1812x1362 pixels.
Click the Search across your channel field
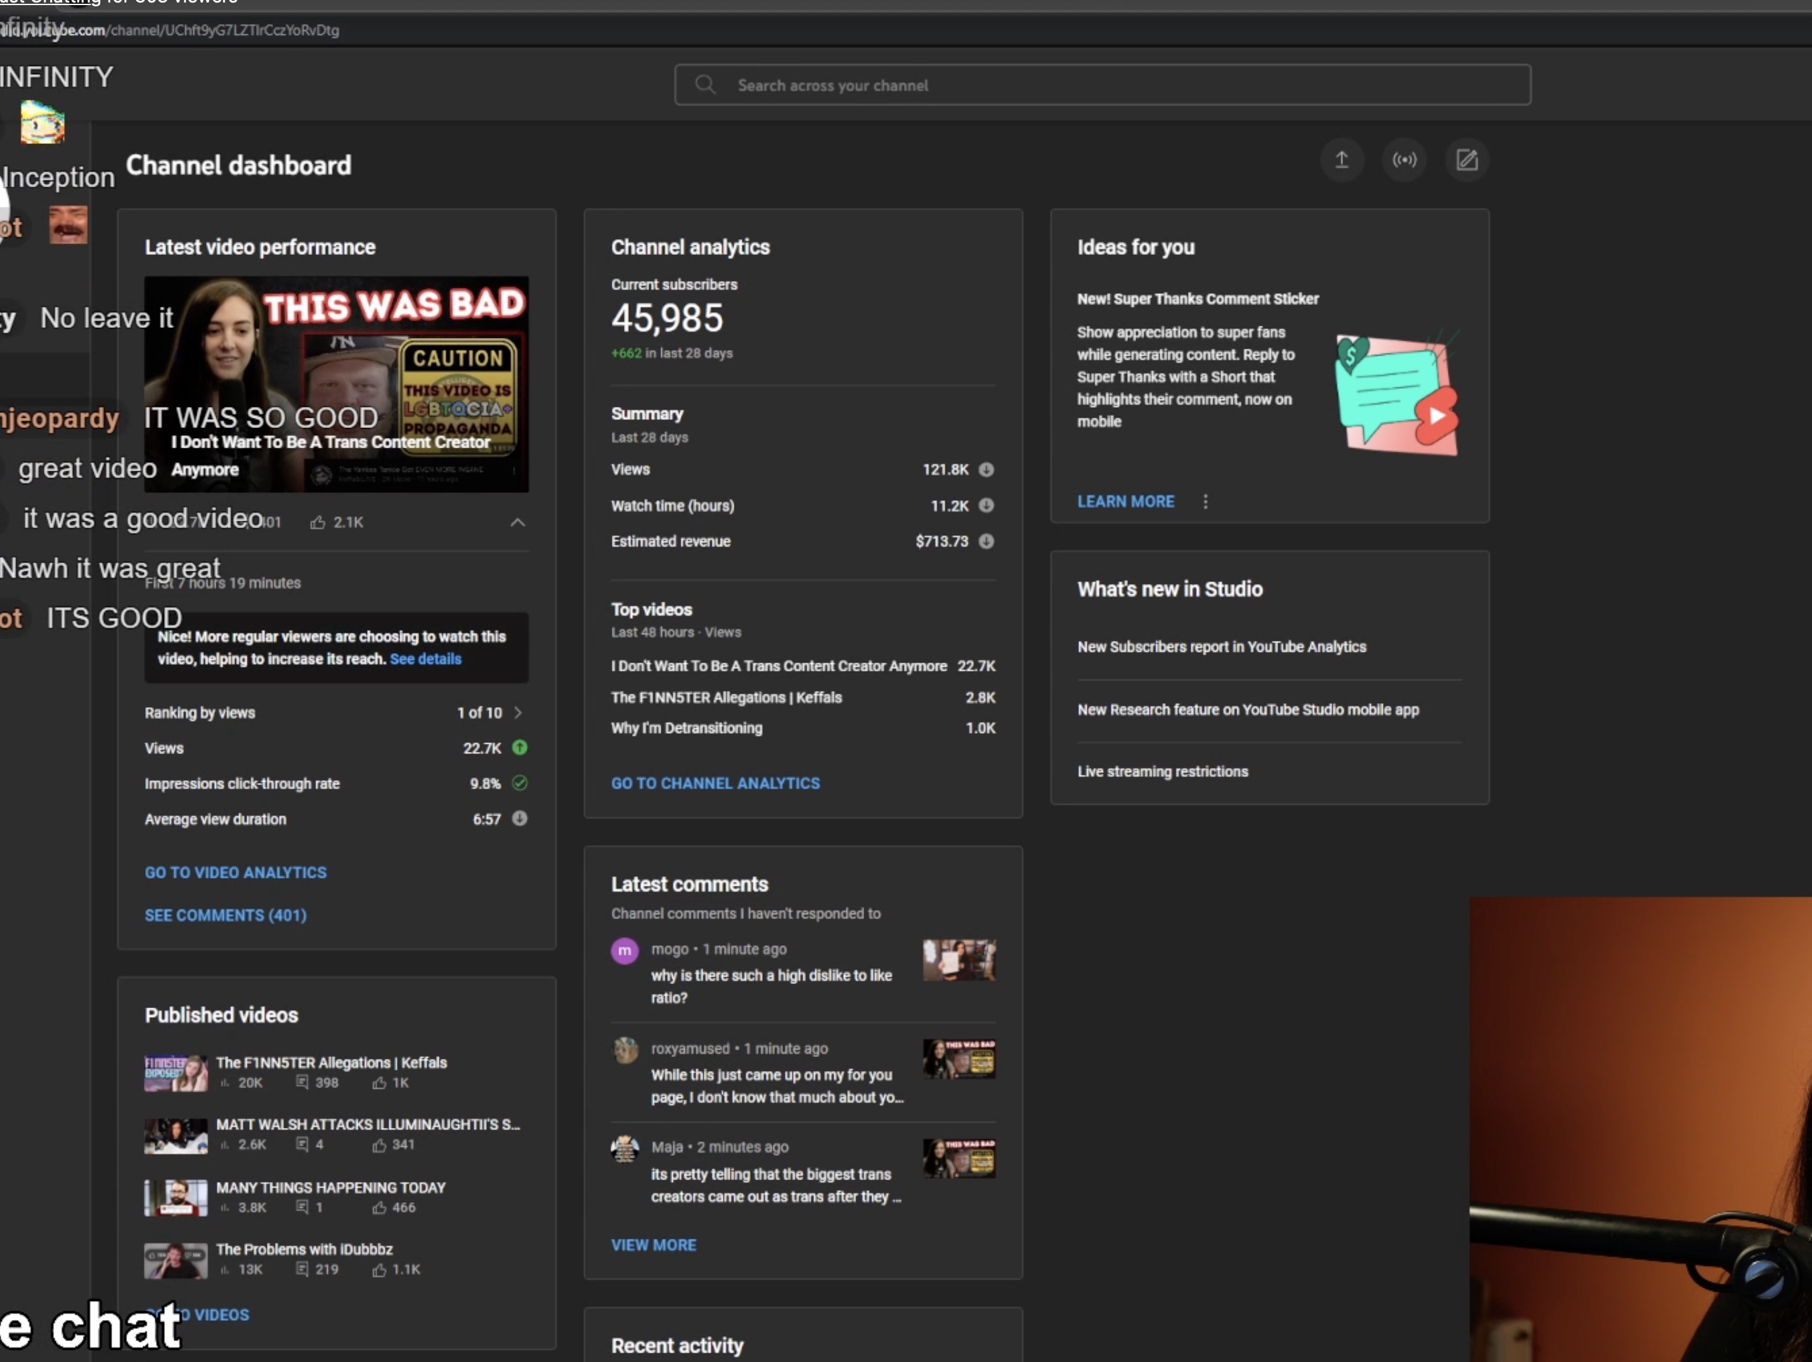[x=1102, y=84]
